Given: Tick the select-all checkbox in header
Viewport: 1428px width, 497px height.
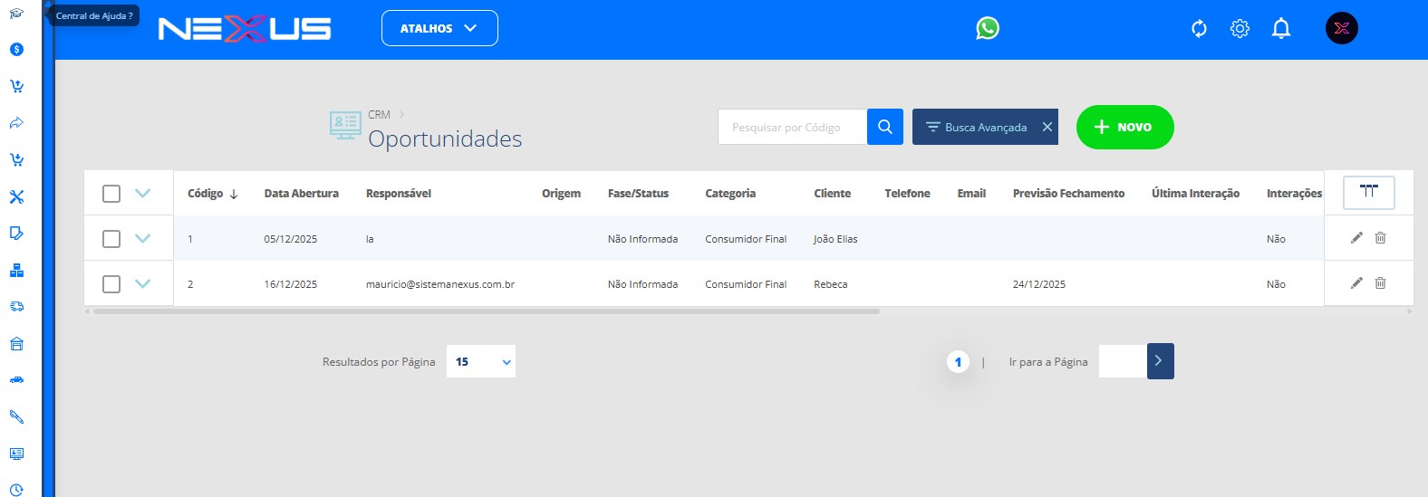Looking at the screenshot, I should coord(111,194).
